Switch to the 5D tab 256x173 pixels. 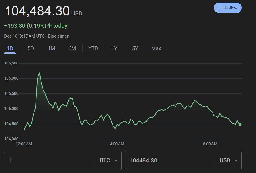(31, 48)
